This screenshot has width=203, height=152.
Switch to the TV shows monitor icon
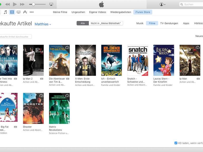pyautogui.click(x=18, y=12)
